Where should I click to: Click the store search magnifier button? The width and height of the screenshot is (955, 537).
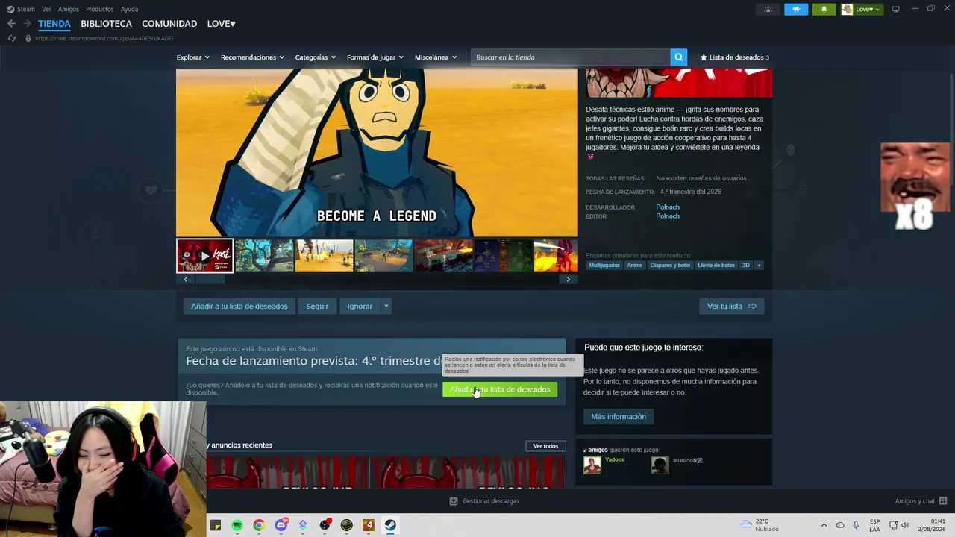(x=678, y=57)
